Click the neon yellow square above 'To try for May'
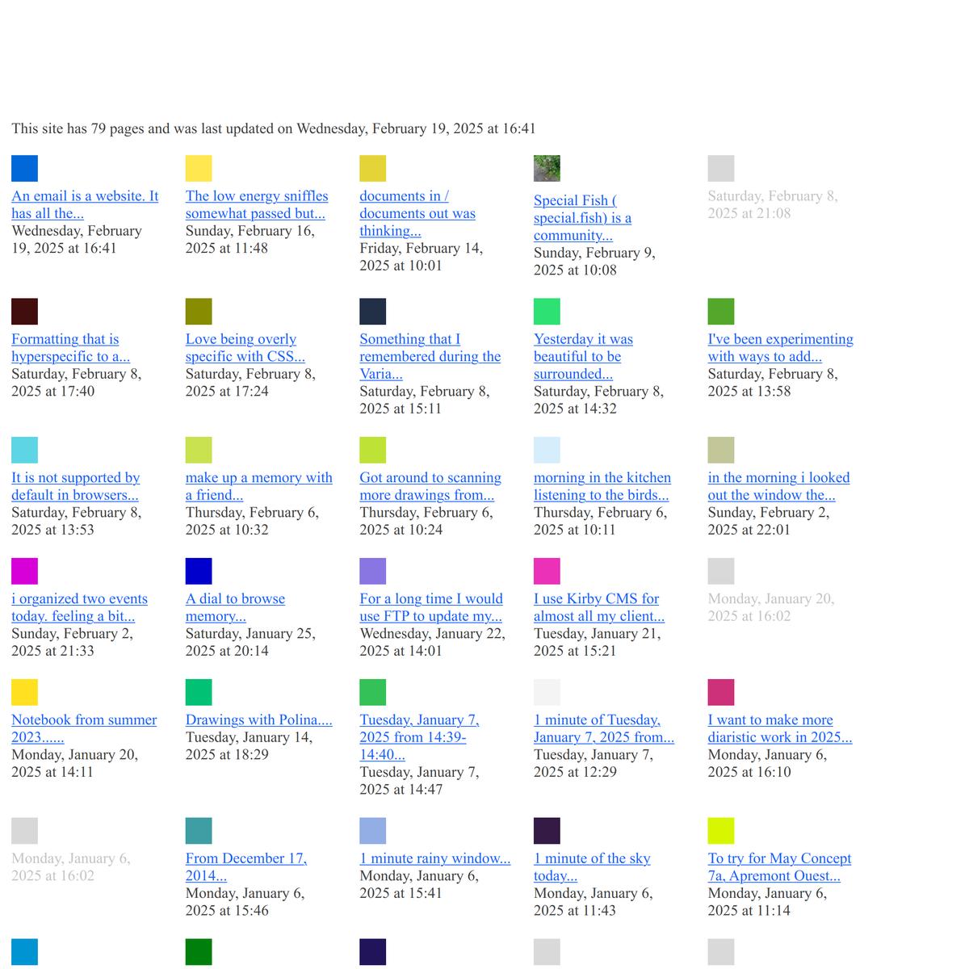 pyautogui.click(x=721, y=831)
